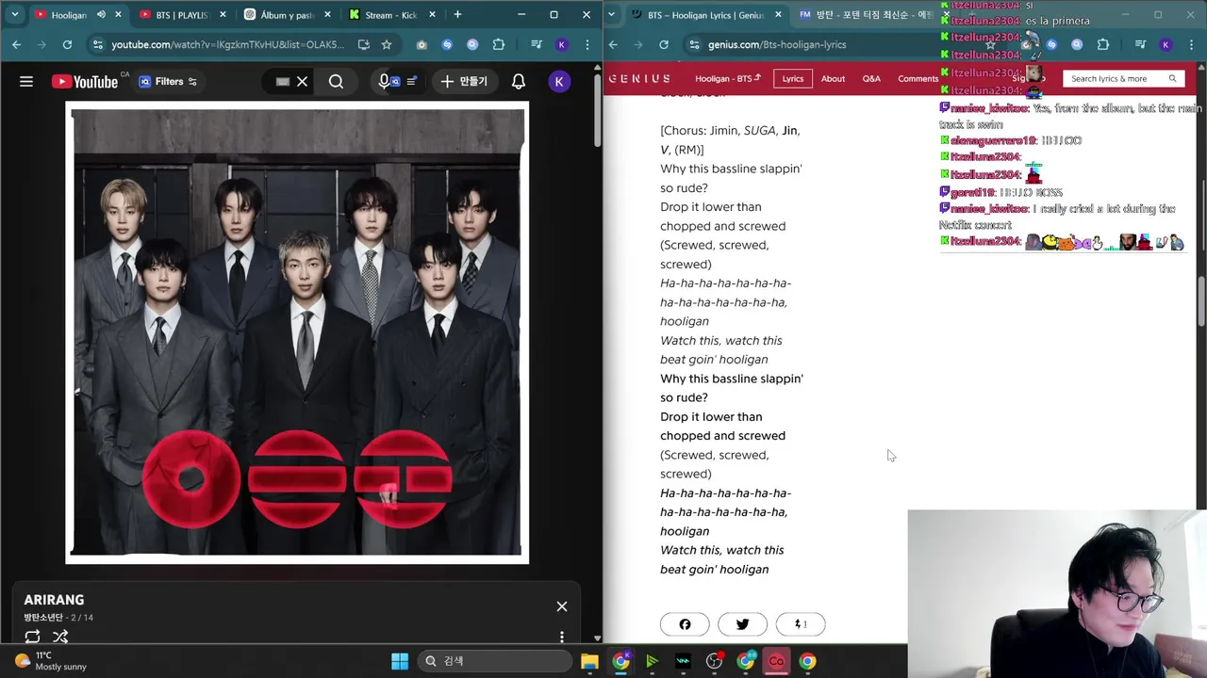Open the ARIRANG playlist more options
The width and height of the screenshot is (1207, 678).
(x=562, y=637)
